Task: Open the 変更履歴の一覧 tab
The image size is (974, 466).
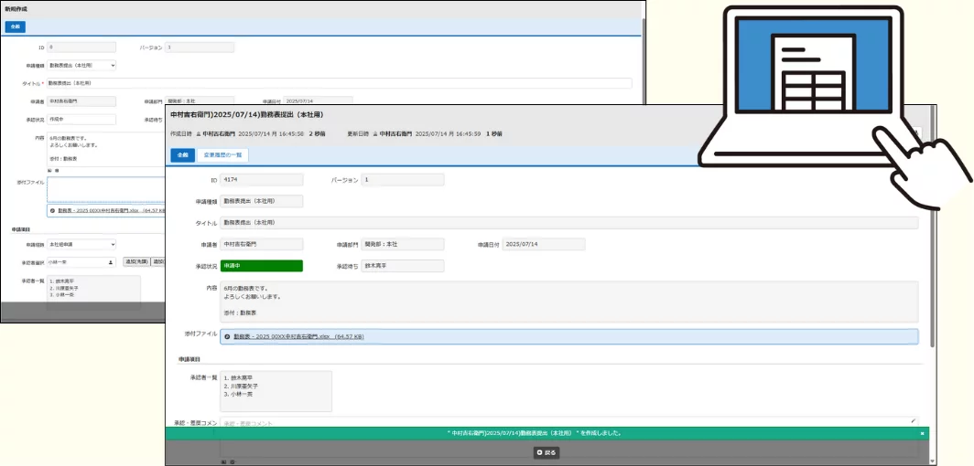Action: tap(223, 155)
